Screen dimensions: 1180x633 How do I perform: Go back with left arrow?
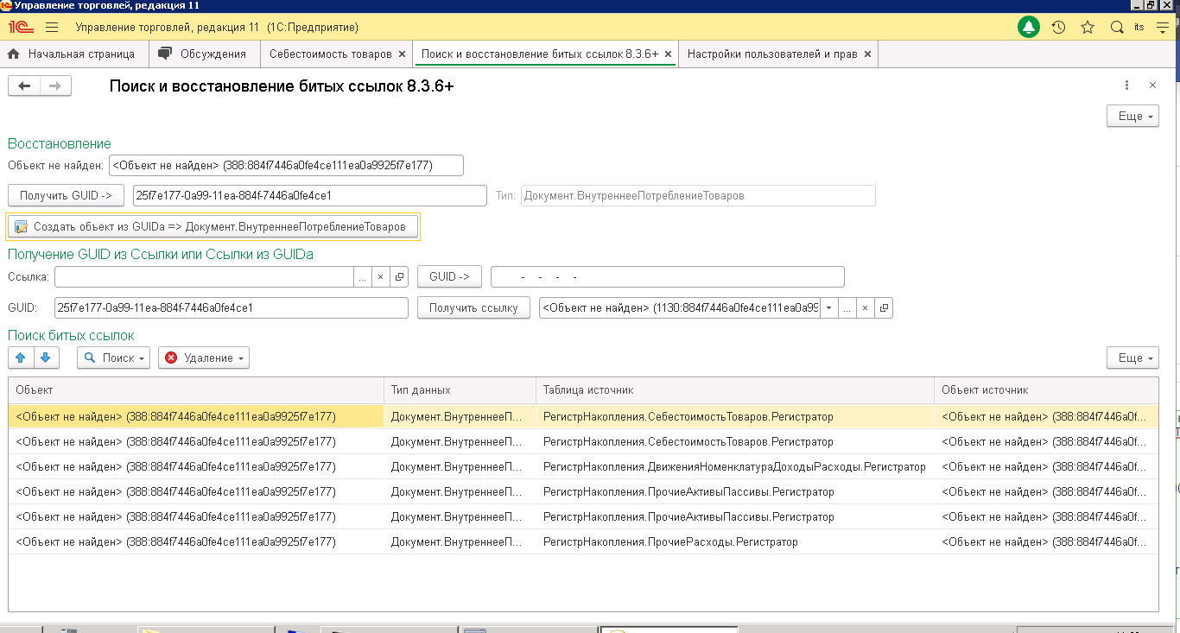tap(24, 85)
